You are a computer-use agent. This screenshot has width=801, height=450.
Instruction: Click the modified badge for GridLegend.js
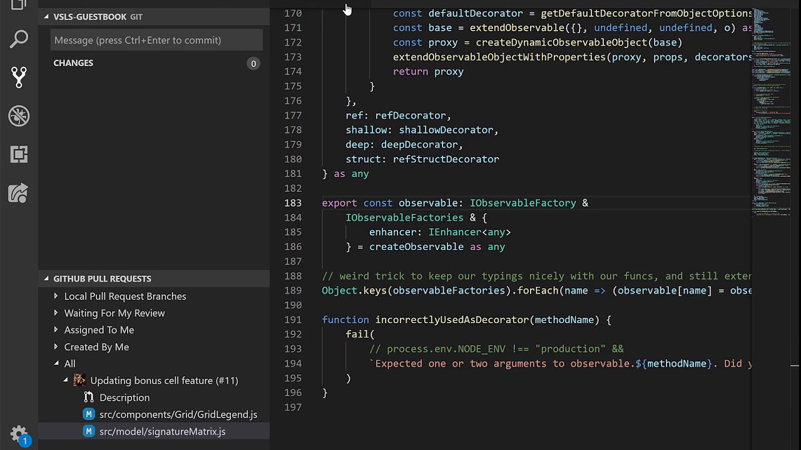[x=89, y=414]
